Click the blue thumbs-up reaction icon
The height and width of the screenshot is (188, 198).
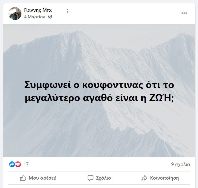pyautogui.click(x=12, y=164)
